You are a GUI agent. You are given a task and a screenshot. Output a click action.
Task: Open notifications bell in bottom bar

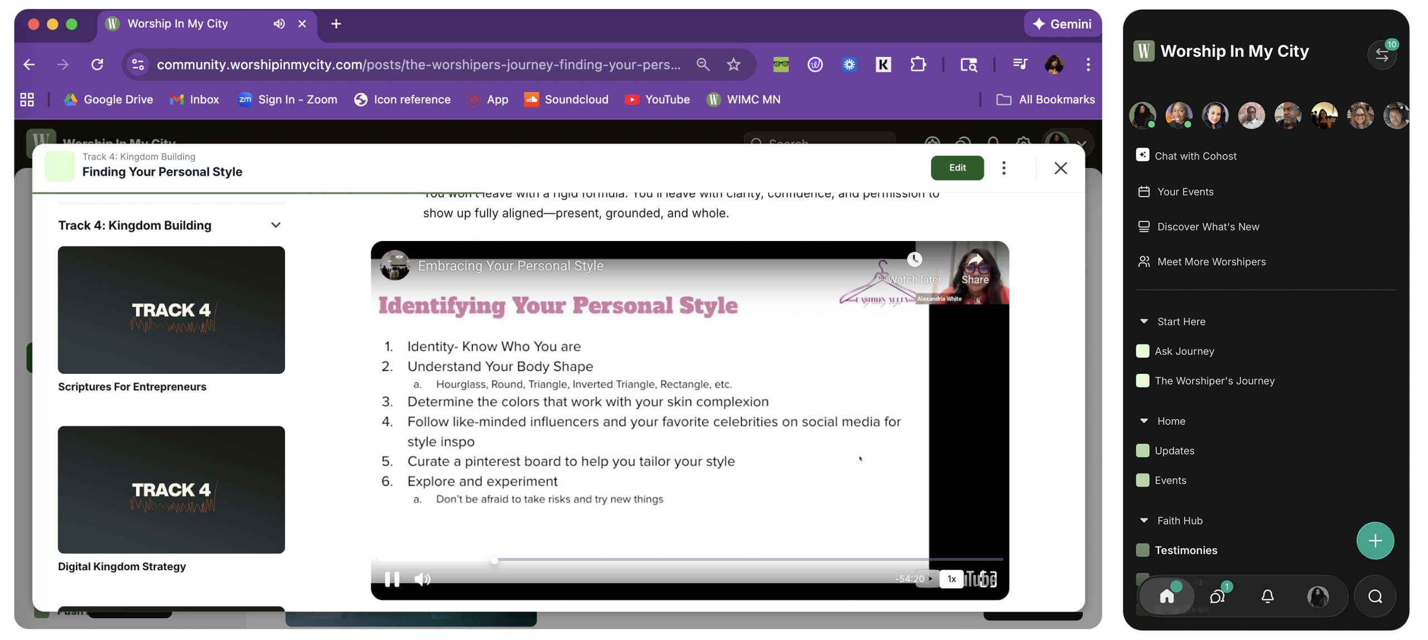(x=1267, y=596)
